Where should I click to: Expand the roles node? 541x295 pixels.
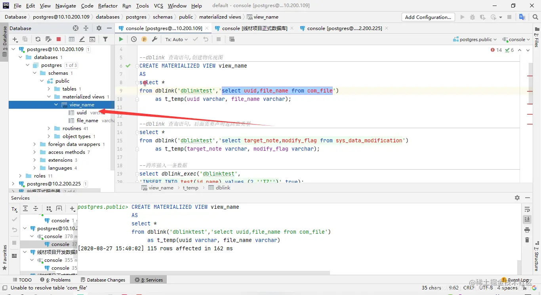pyautogui.click(x=21, y=176)
